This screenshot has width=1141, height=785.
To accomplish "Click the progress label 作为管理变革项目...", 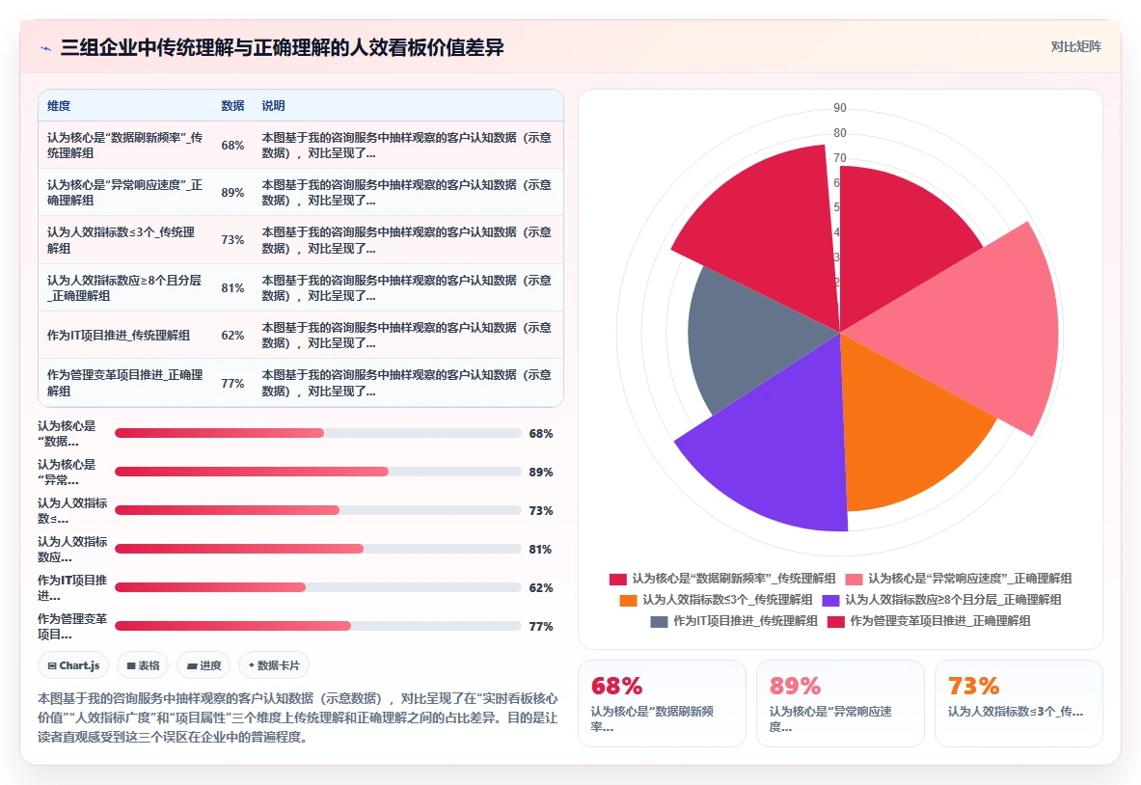I will 72,627.
